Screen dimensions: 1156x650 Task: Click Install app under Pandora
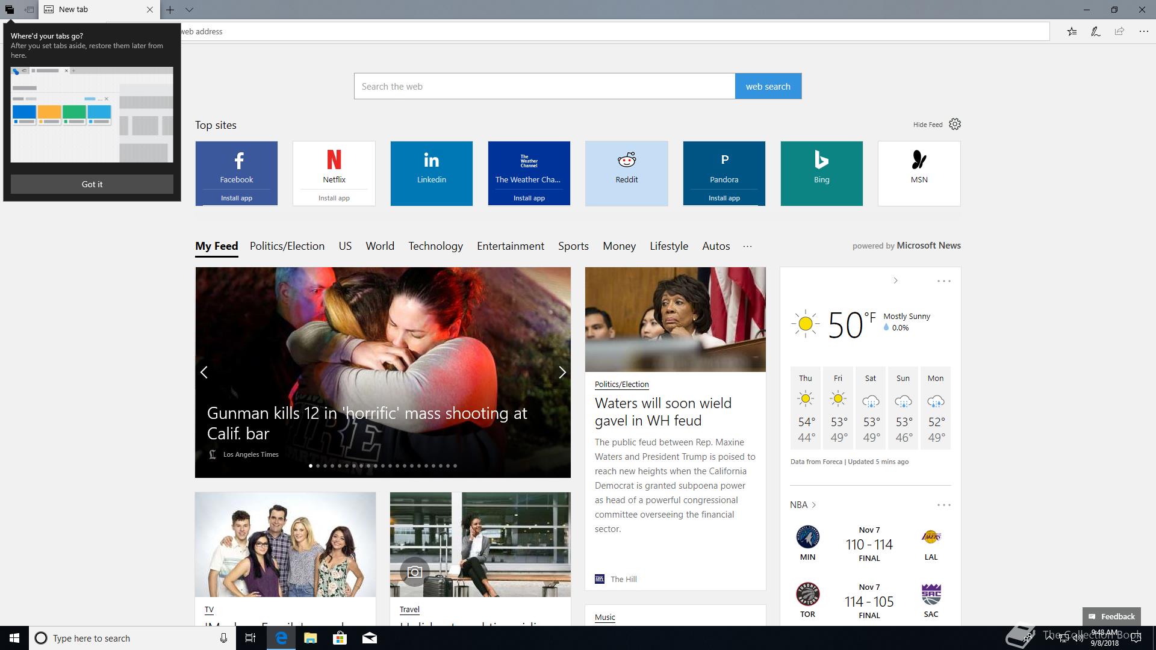click(724, 198)
